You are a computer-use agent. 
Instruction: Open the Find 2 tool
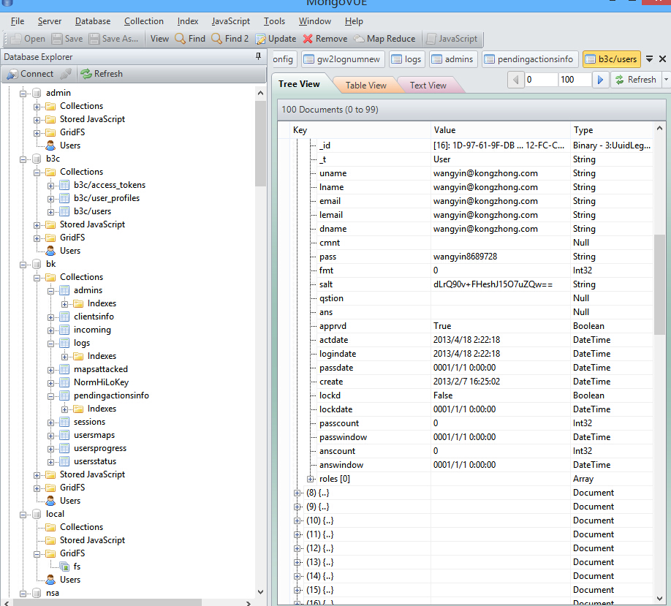[x=230, y=39]
